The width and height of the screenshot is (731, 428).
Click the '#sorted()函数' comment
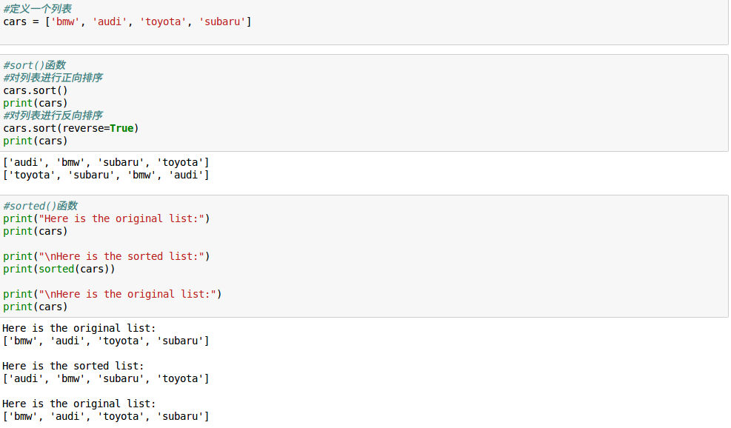[40, 206]
